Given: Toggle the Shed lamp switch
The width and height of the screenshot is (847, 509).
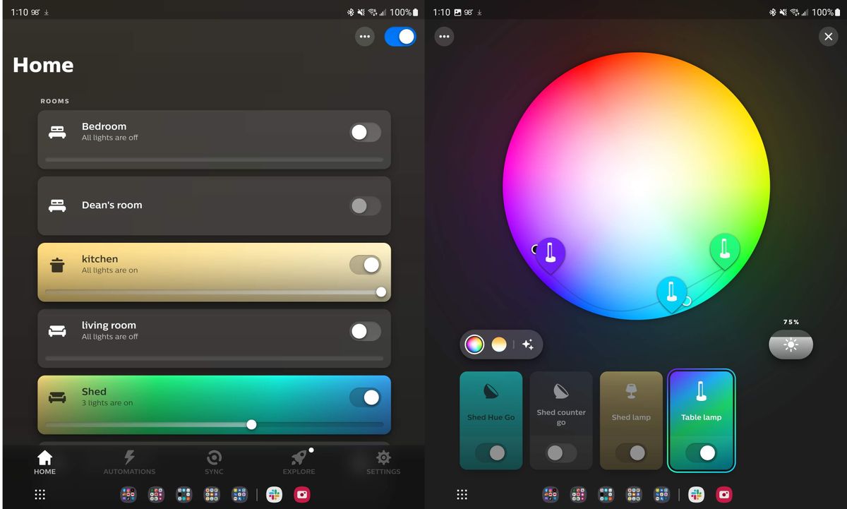Looking at the screenshot, I should tap(631, 453).
